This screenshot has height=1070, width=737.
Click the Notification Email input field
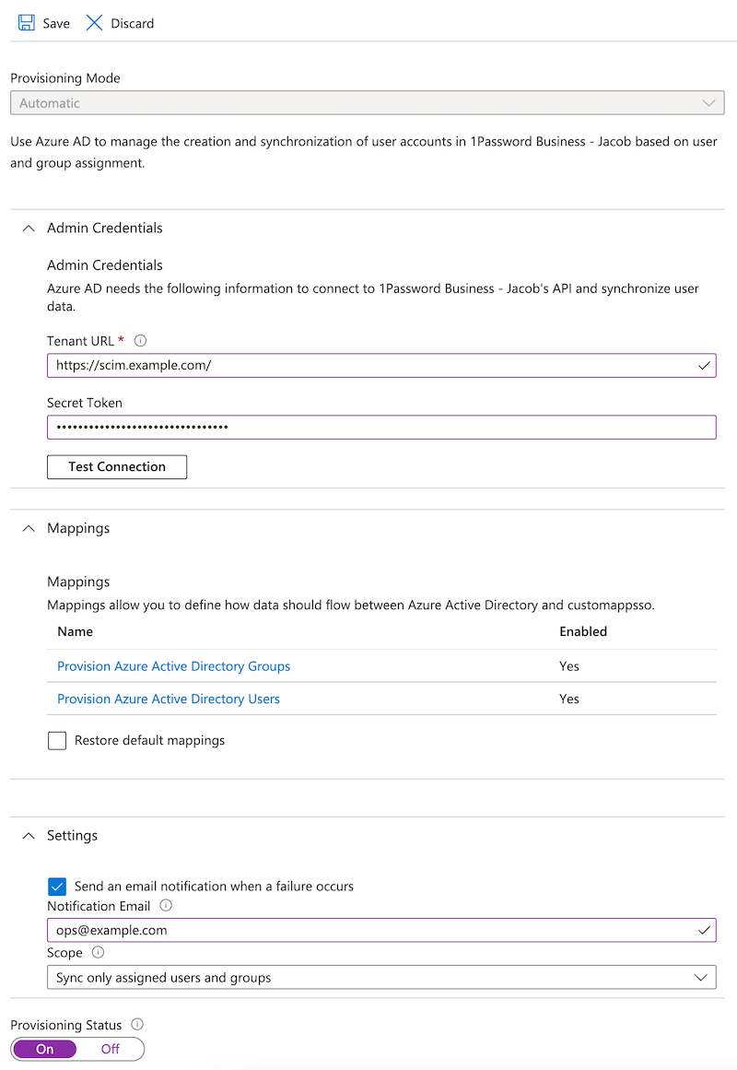[381, 930]
